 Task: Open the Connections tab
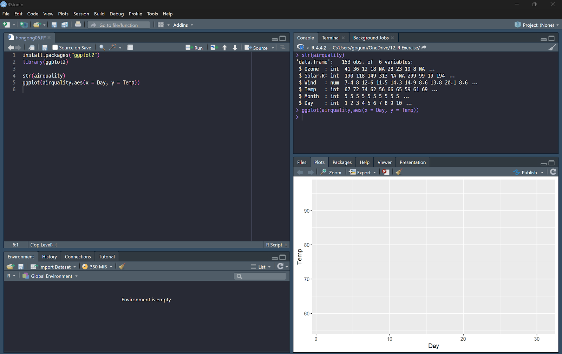click(x=78, y=257)
